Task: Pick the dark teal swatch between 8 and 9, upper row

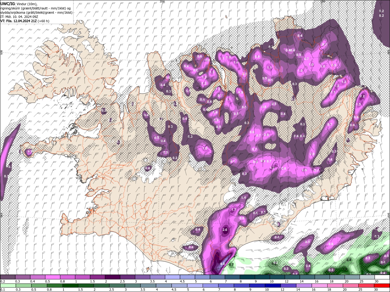Action: [x=247, y=277]
